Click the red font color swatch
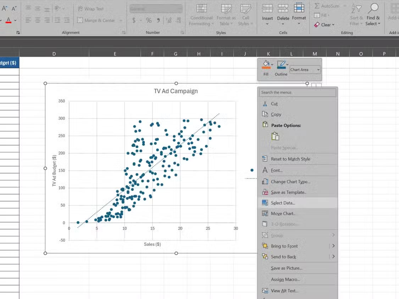Image resolution: width=399 pixels, height=299 pixels. pyautogui.click(x=8, y=21)
